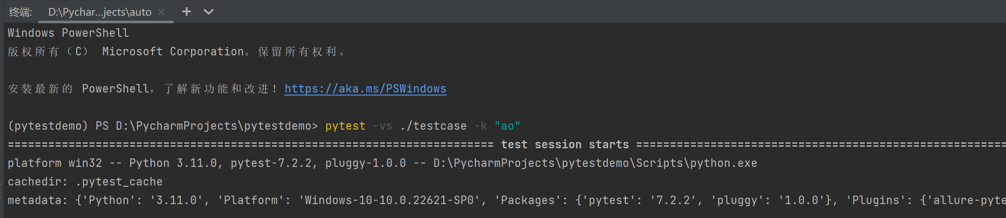Click the yellow pytest command word
Image resolution: width=1006 pixels, height=218 pixels.
coord(345,126)
